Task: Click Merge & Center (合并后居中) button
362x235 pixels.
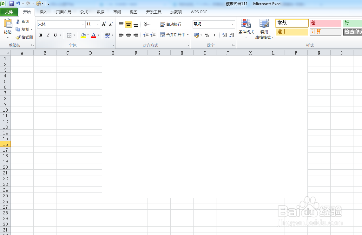Action: pyautogui.click(x=173, y=35)
